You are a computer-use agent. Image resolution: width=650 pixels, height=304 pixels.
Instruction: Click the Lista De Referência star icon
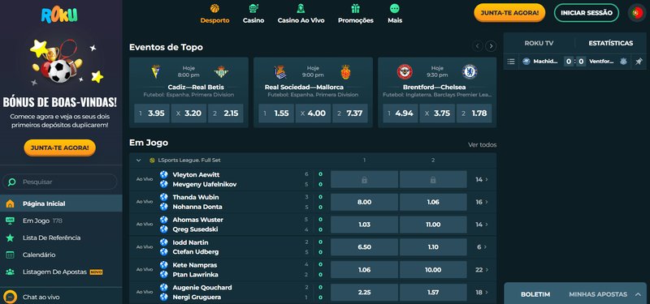click(x=11, y=238)
